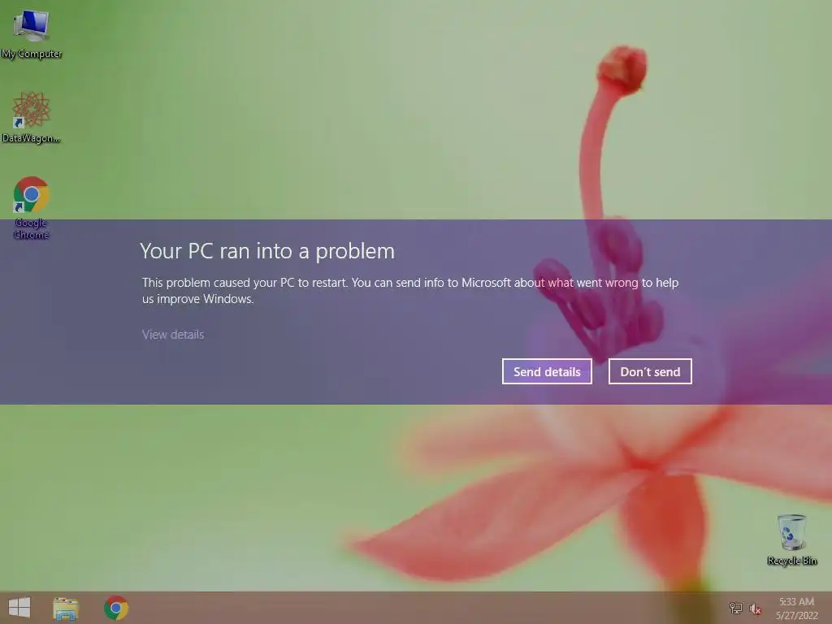Click the Don't send button

(650, 371)
